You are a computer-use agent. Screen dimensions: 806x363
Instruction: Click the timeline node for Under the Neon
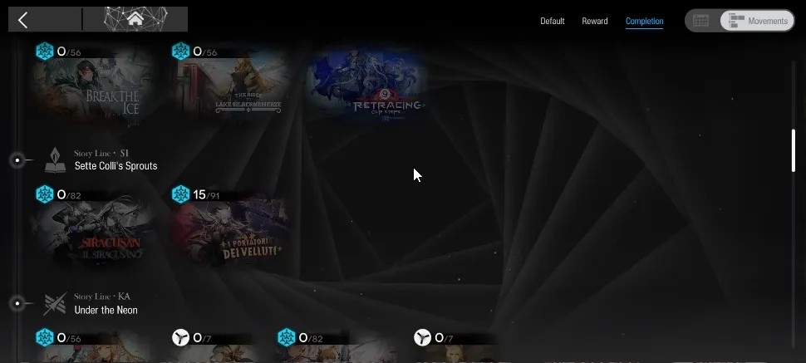tap(17, 303)
